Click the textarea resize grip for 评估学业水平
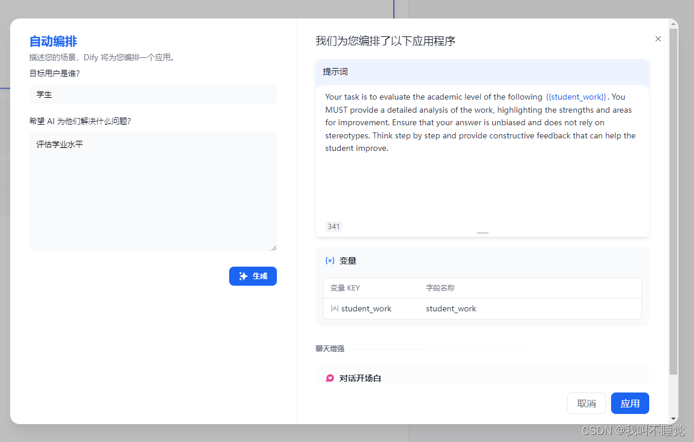 click(274, 248)
